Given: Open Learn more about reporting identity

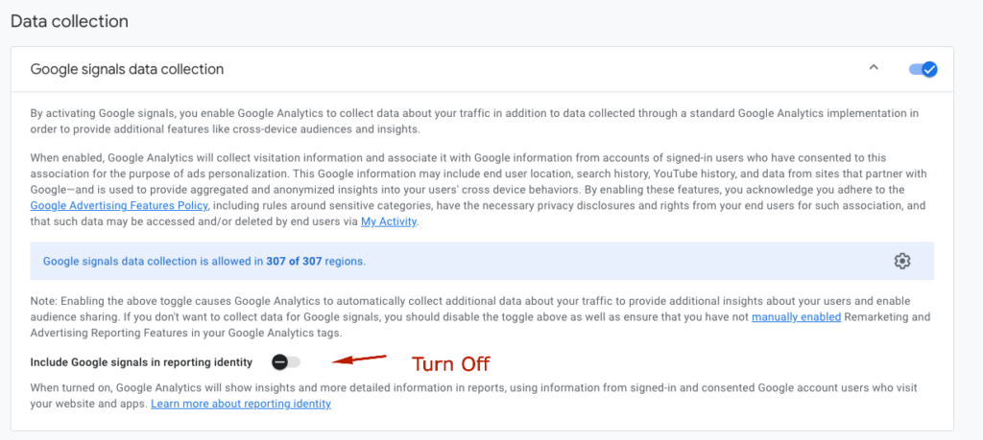Looking at the screenshot, I should pos(241,404).
